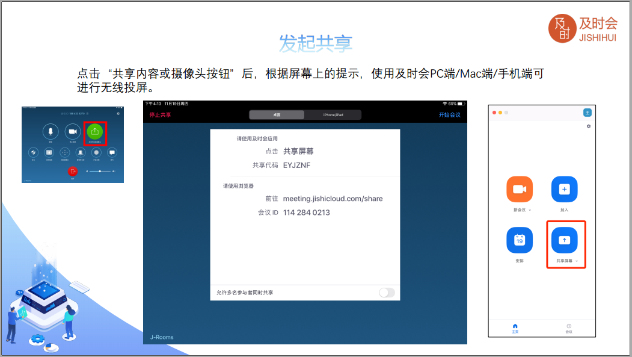Stop video with the camera icon
The height and width of the screenshot is (357, 632).
(73, 131)
